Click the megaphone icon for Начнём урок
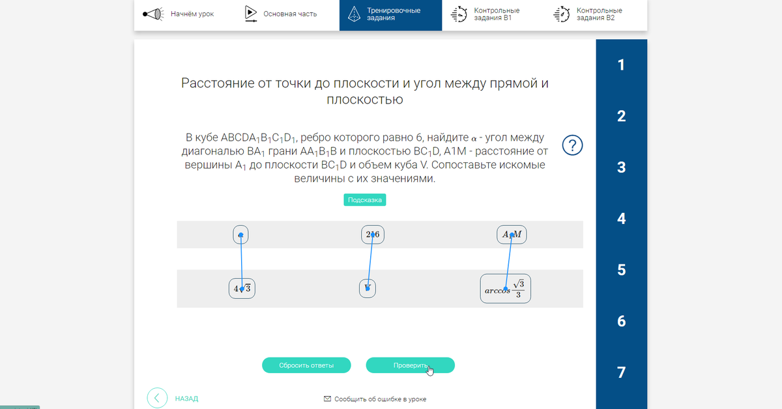 pyautogui.click(x=152, y=14)
